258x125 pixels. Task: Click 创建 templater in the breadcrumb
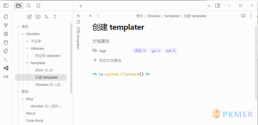195,16
